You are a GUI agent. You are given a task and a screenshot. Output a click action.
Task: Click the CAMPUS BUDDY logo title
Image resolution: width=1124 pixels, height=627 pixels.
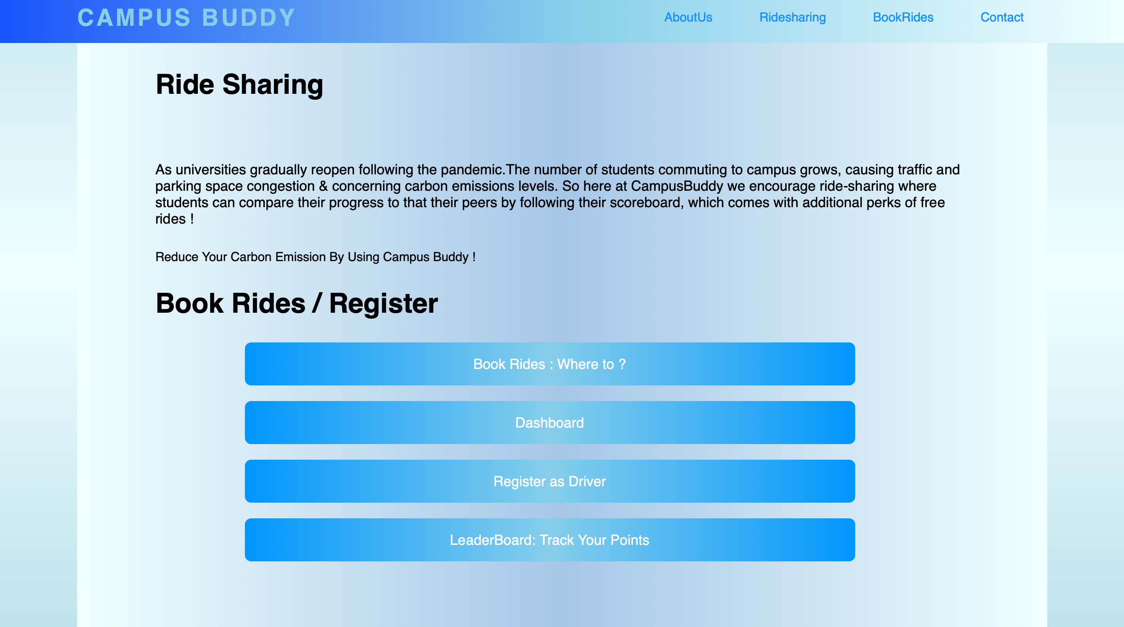(x=186, y=18)
